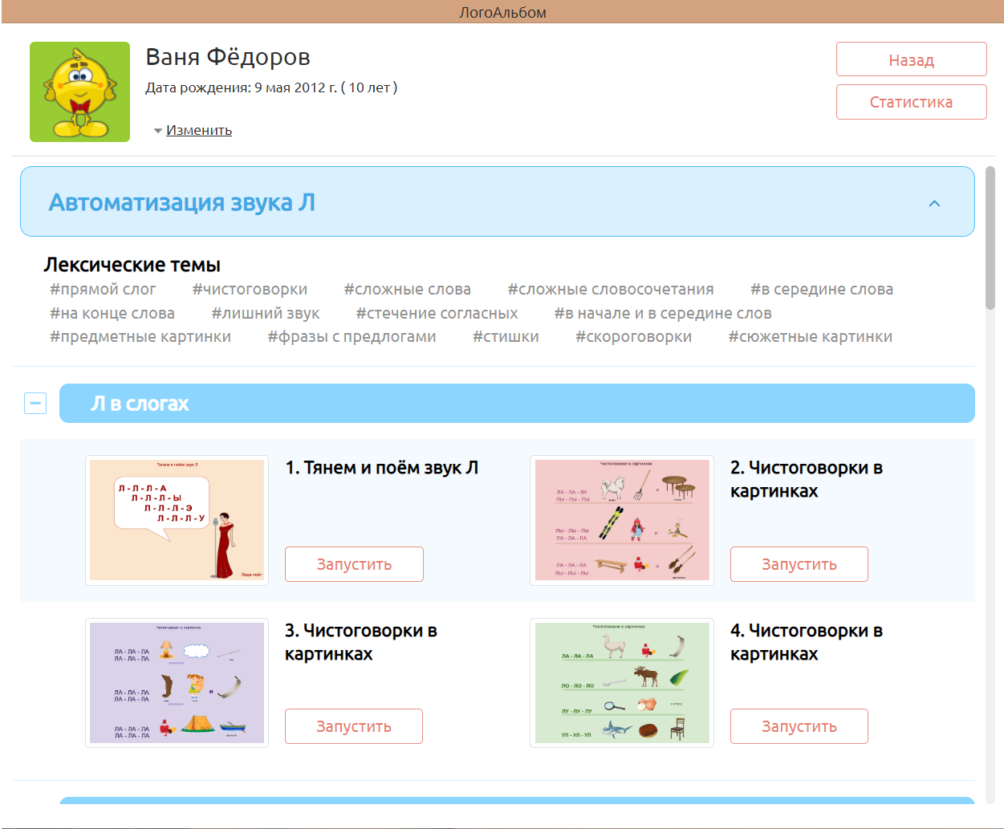The image size is (1004, 829).
Task: Launch exercise 3 with 'Запустить'
Action: [x=354, y=726]
